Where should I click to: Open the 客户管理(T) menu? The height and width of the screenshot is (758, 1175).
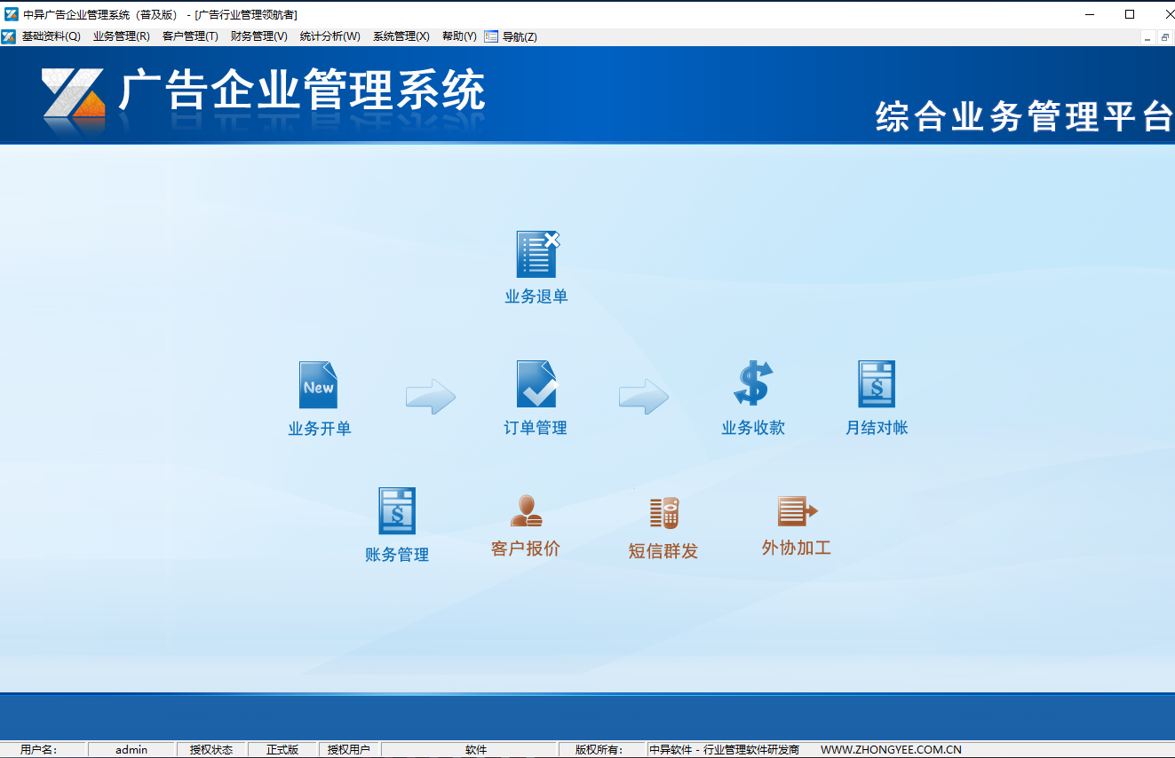tap(190, 36)
